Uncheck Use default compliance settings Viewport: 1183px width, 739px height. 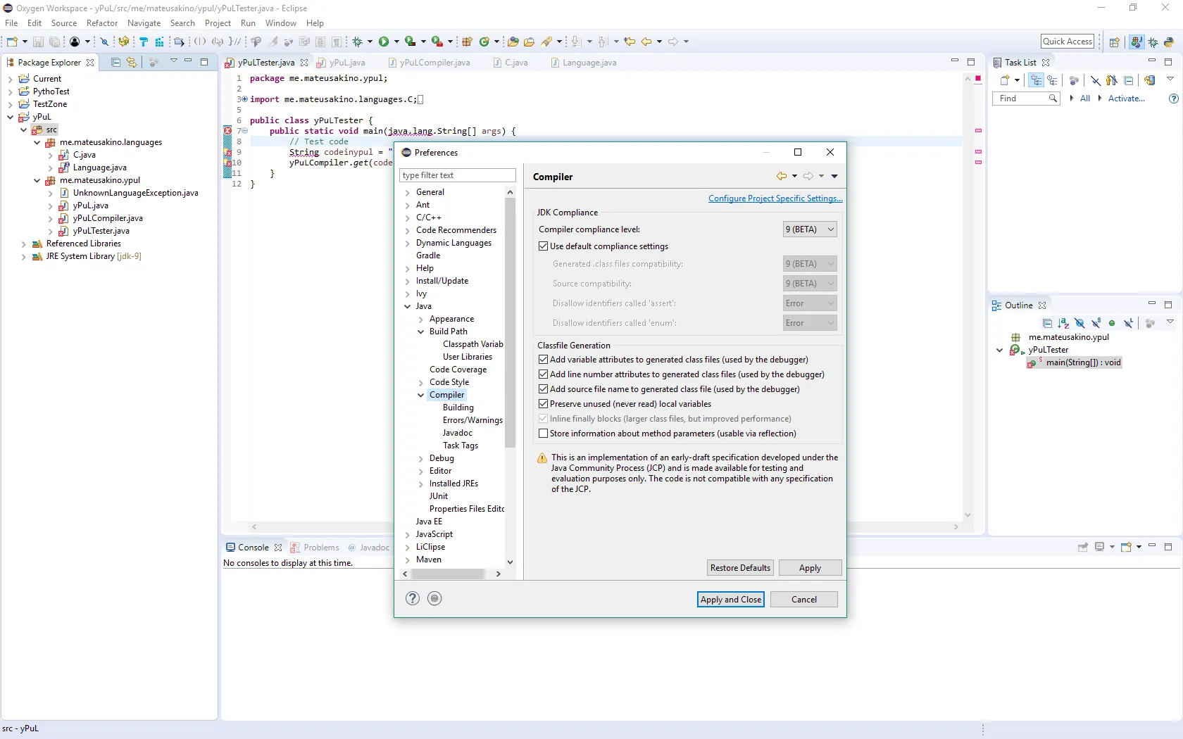[x=543, y=246]
